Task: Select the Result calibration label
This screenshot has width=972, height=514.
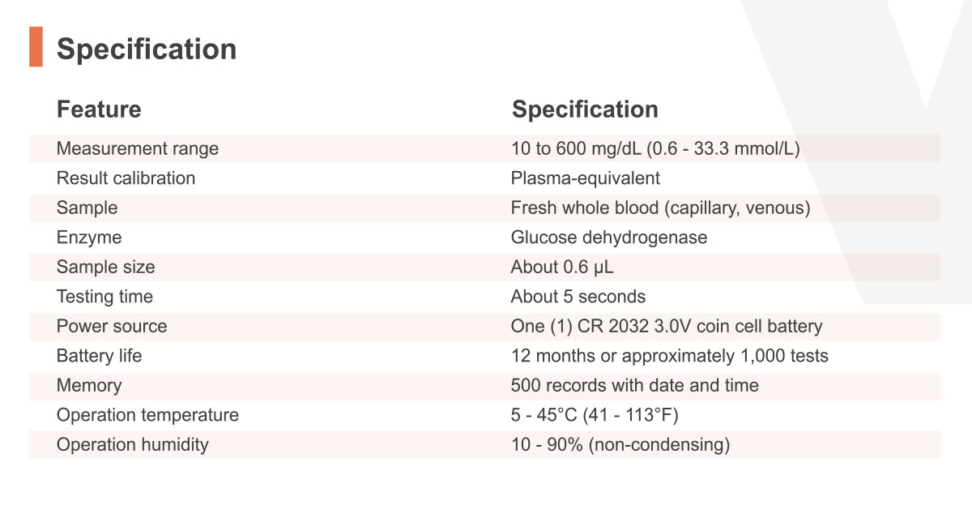Action: [126, 178]
